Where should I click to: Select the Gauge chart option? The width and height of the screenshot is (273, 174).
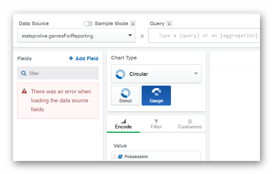[156, 95]
